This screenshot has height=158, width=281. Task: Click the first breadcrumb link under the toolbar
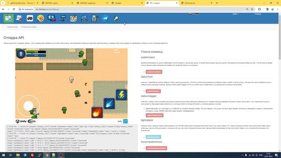click(13, 27)
